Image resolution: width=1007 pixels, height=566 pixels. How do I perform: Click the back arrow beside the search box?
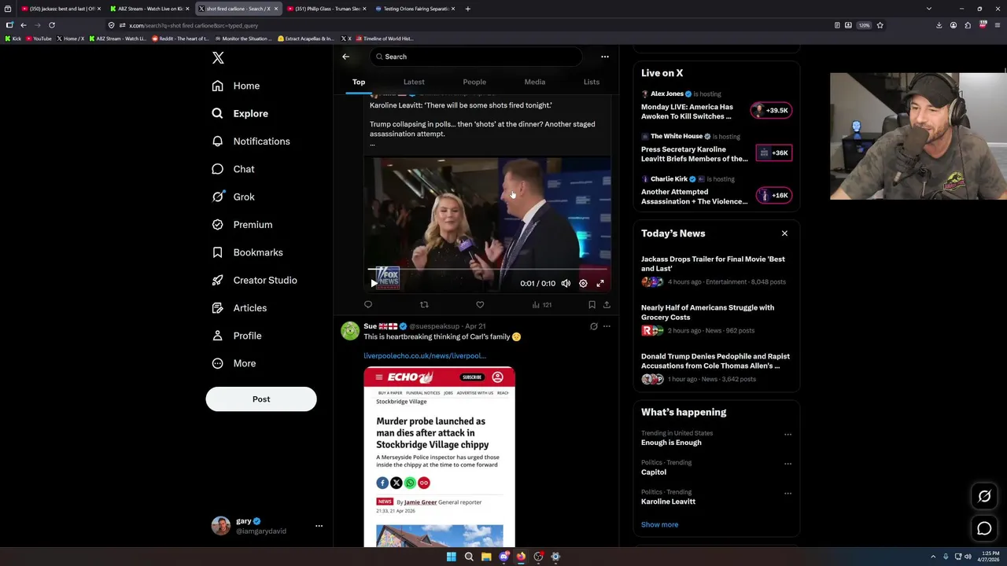tap(345, 57)
